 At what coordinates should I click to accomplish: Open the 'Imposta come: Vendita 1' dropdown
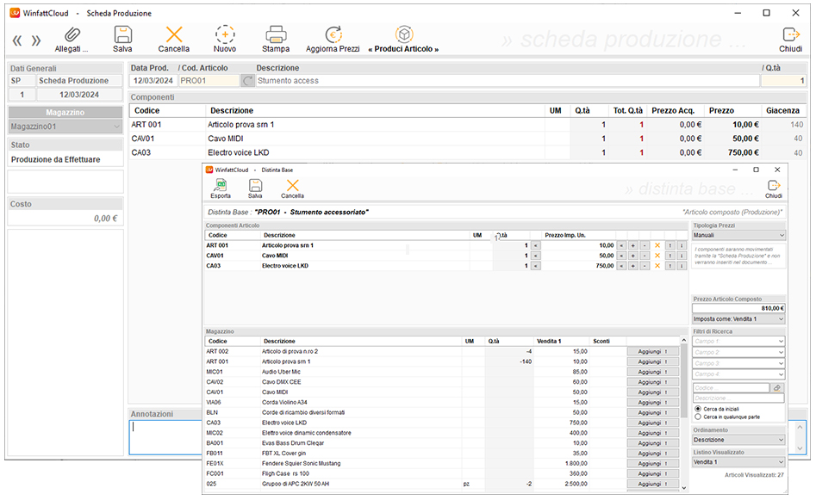(738, 319)
